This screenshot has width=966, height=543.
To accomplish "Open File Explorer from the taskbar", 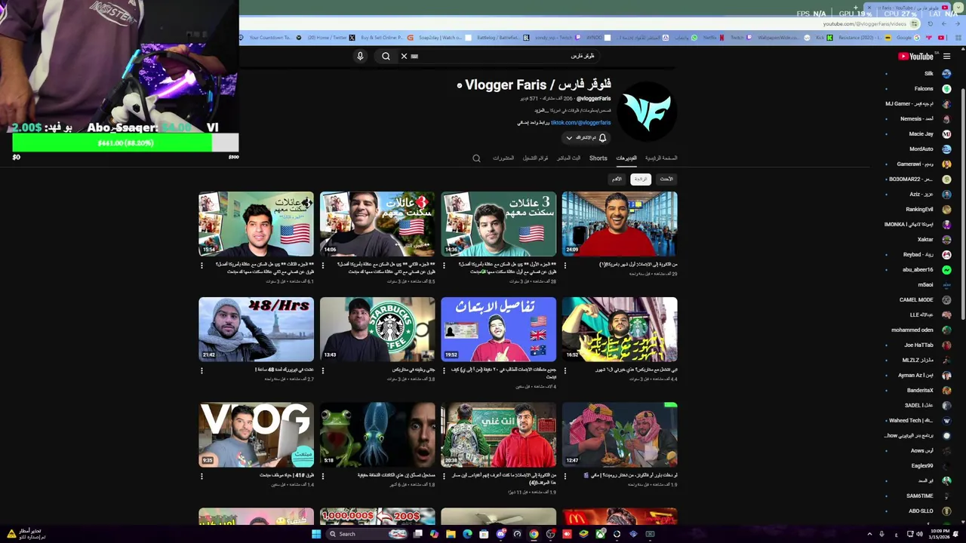I will 451,534.
